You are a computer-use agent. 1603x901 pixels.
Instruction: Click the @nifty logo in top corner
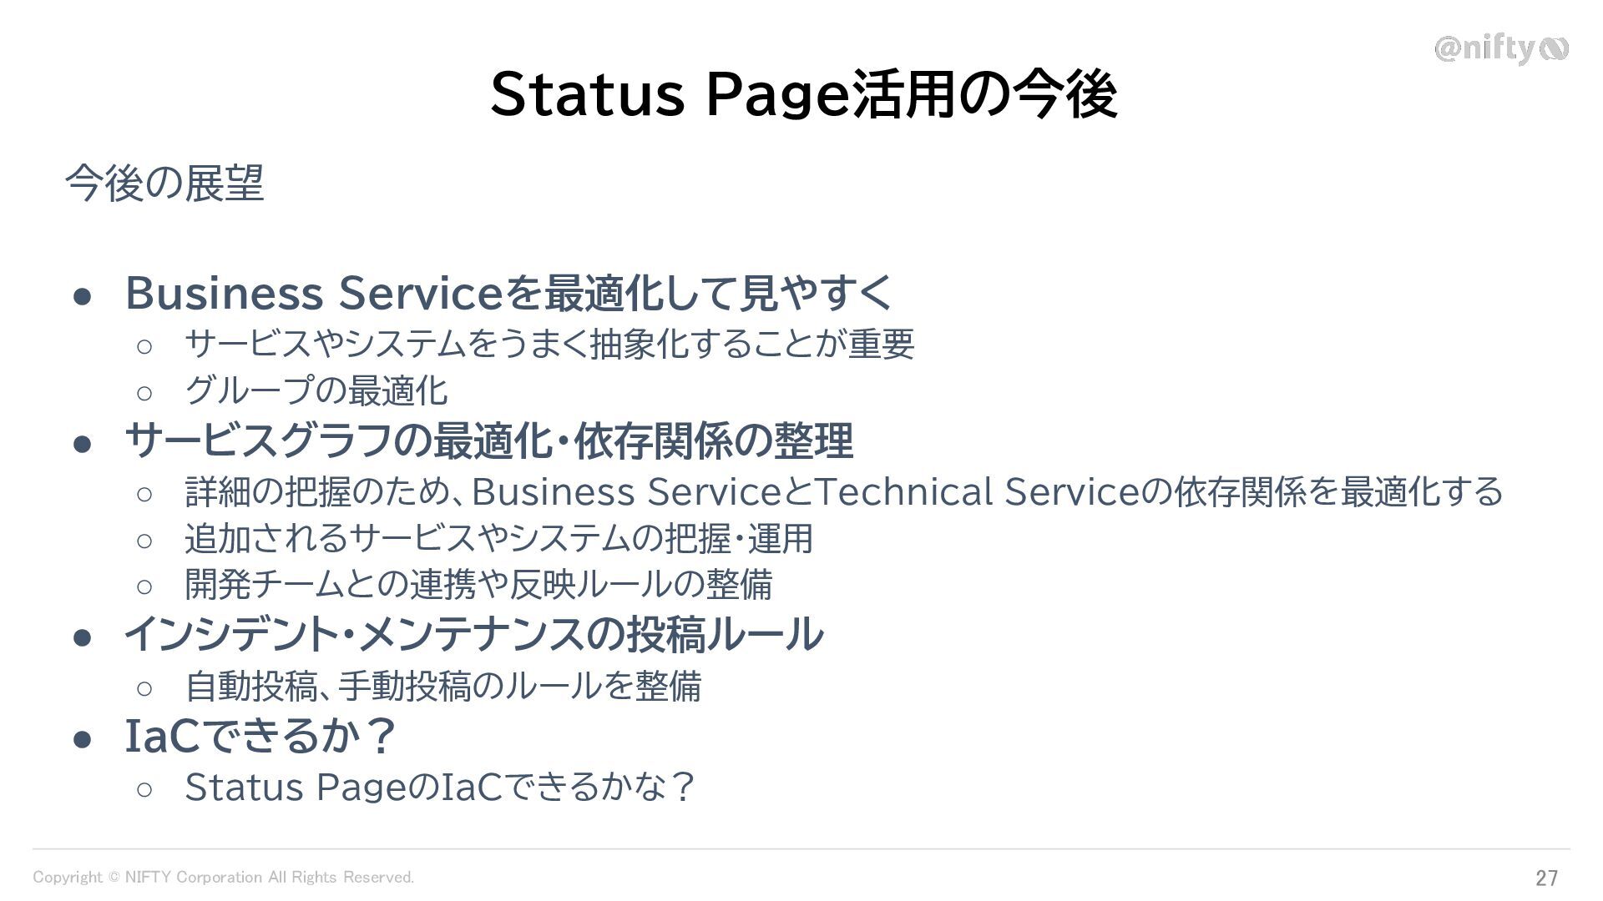(x=1501, y=50)
